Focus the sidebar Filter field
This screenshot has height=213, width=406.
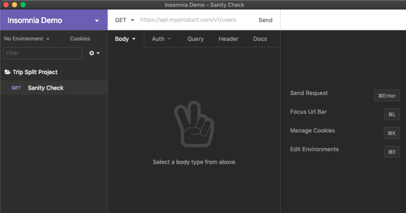(43, 53)
